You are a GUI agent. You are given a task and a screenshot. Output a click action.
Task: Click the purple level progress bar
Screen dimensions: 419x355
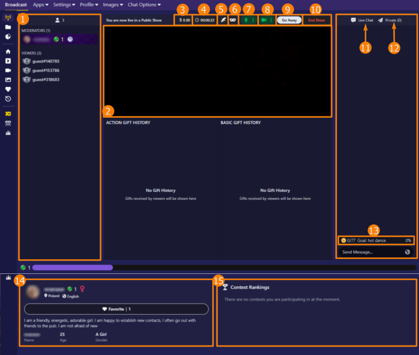coord(72,267)
